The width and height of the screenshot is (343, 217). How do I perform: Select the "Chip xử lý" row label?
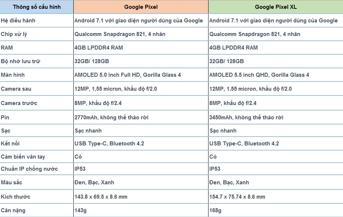coord(14,34)
